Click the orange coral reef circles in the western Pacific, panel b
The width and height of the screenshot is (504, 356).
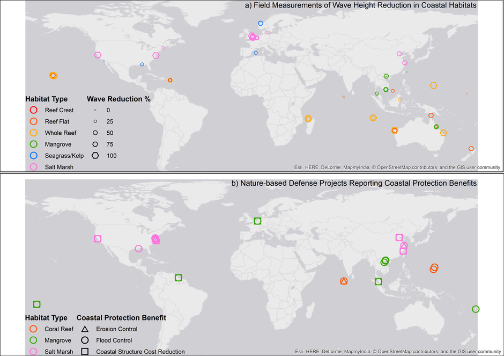click(x=434, y=268)
